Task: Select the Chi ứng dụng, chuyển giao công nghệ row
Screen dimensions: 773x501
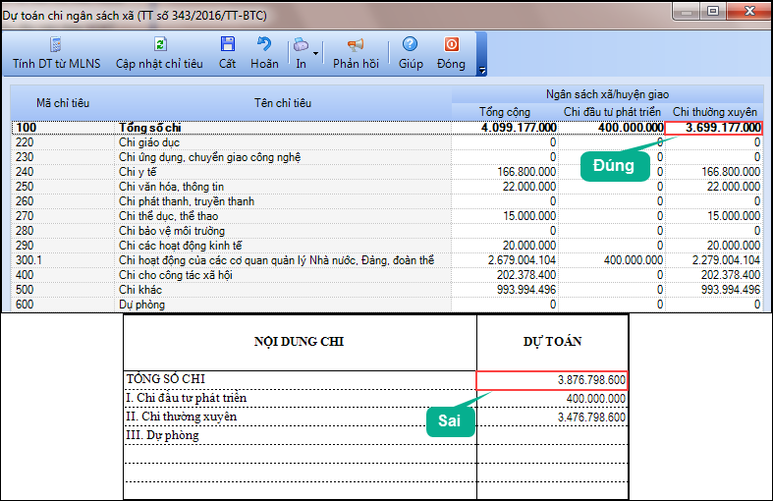Action: [387, 157]
